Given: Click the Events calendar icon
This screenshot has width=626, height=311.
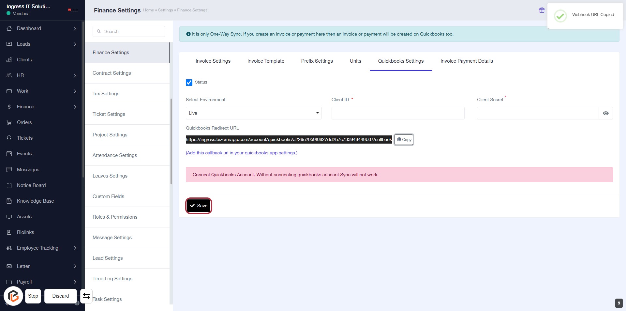Looking at the screenshot, I should 9,154.
